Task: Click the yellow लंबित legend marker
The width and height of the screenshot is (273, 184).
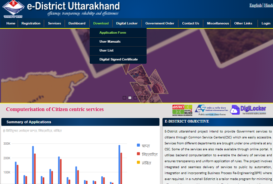Action: click(138, 163)
